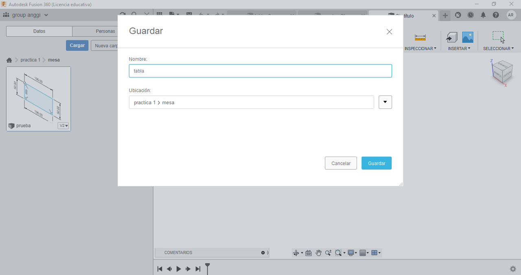Open the Viewports dropdown arrow
The width and height of the screenshot is (521, 275).
click(380, 253)
